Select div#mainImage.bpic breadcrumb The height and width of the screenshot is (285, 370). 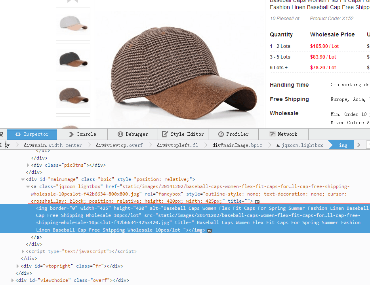point(237,145)
